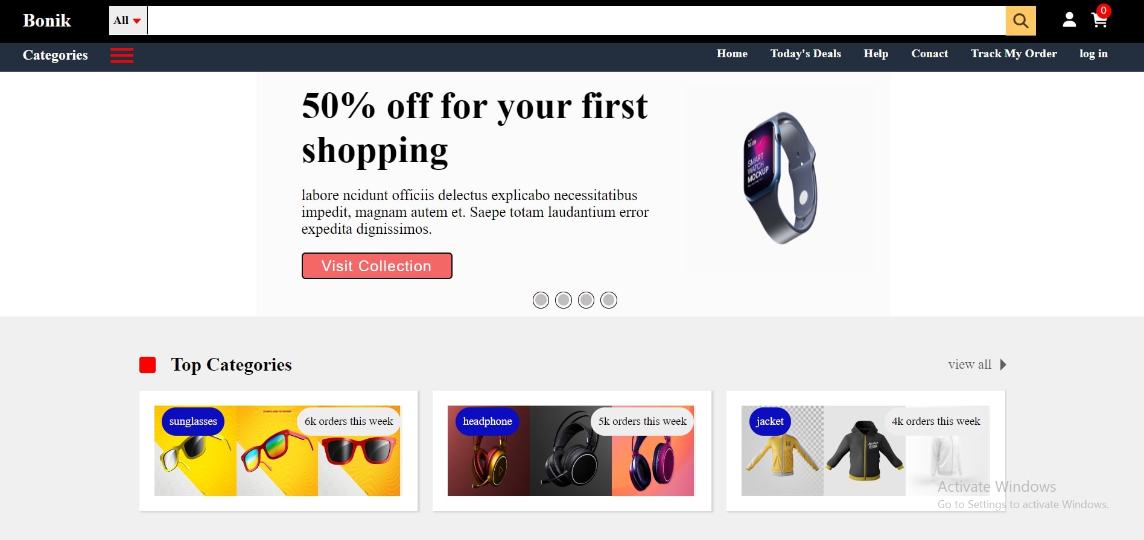Expand the Categories menu
This screenshot has width=1144, height=540.
56,55
